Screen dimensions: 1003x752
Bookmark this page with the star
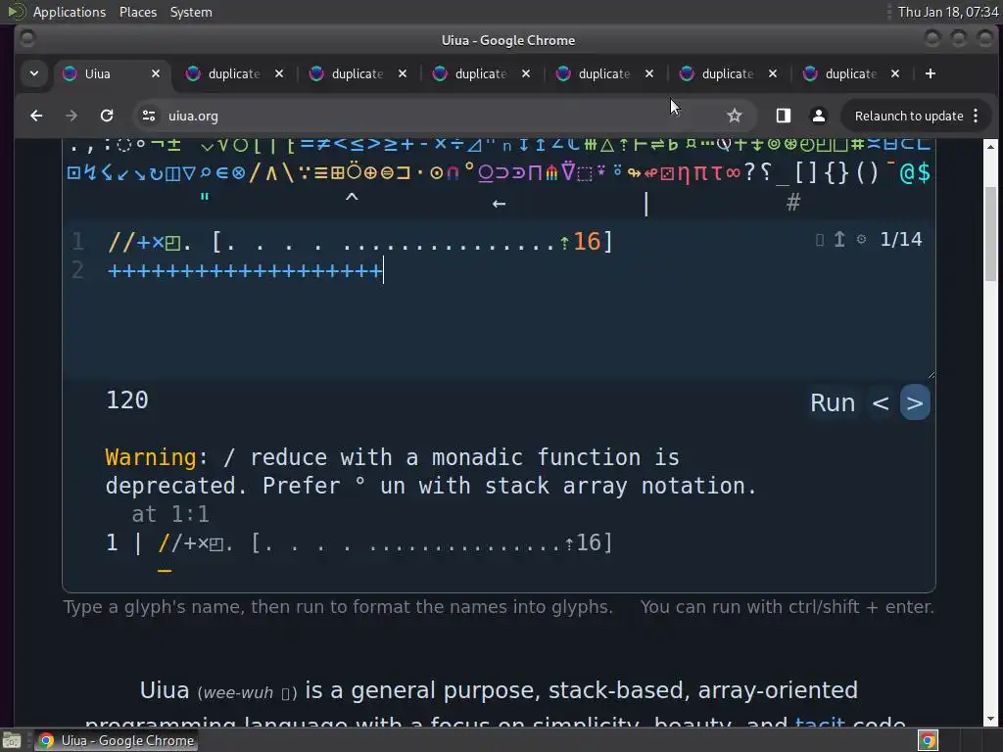click(735, 116)
